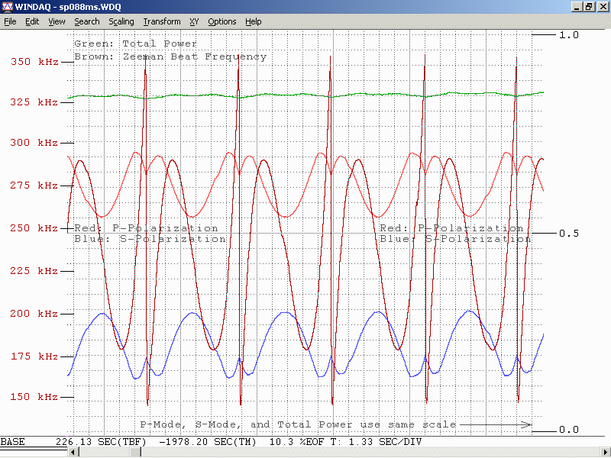The width and height of the screenshot is (611, 458).
Task: Open the Search menu
Action: pyautogui.click(x=87, y=21)
